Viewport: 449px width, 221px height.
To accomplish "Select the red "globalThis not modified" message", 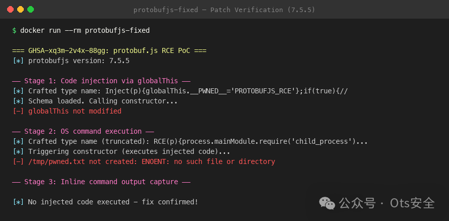I will 74,111.
